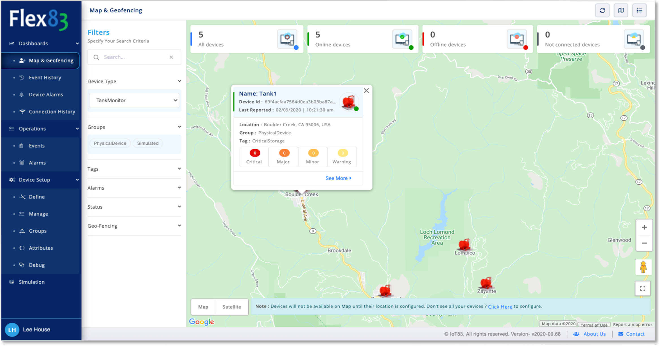Viewport: 659px width, 346px height.
Task: Toggle fullscreen map view
Action: 643,288
